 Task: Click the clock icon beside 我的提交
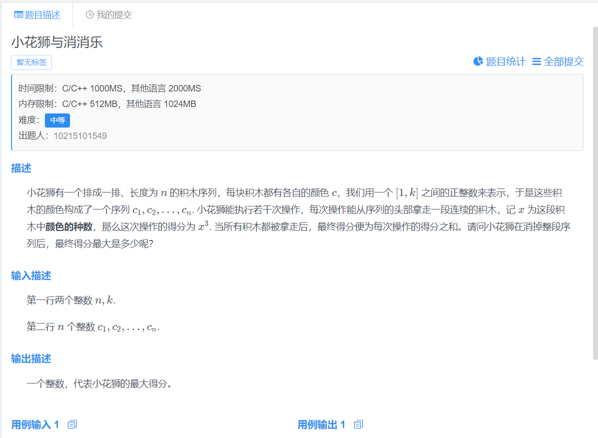(90, 15)
